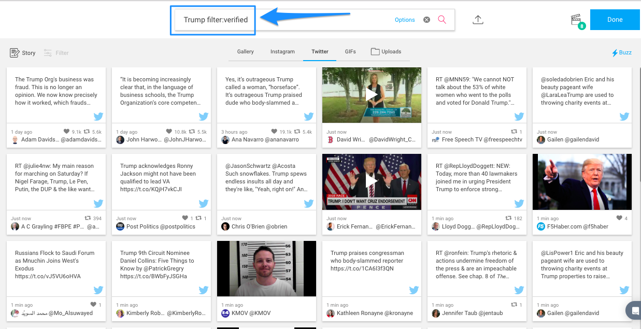Click Twitter bird on "RT @ronfein" card
The width and height of the screenshot is (641, 329).
click(x=519, y=290)
